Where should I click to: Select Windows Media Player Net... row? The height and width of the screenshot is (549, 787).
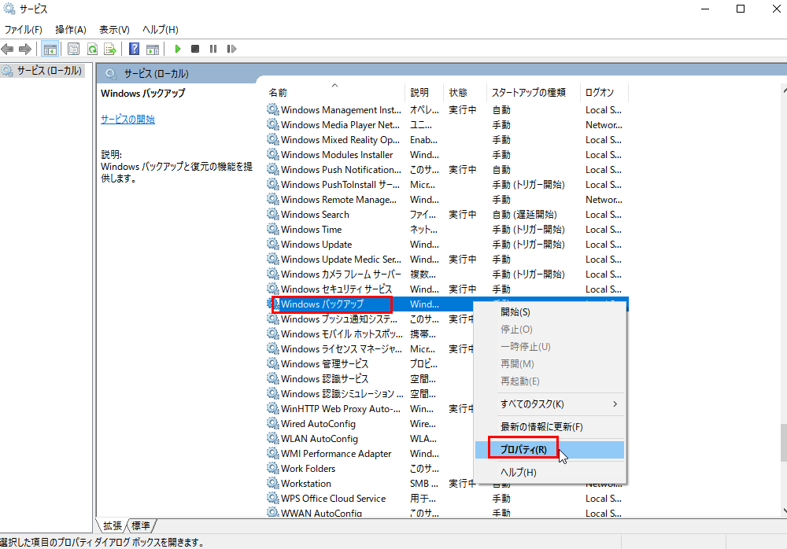pos(447,125)
